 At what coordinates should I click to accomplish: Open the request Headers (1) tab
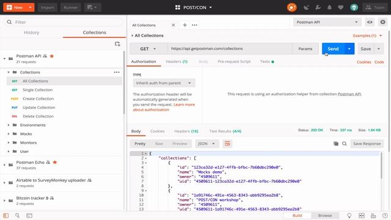pyautogui.click(x=177, y=62)
